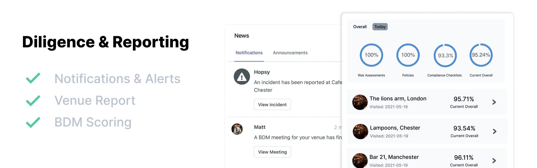Image resolution: width=537 pixels, height=168 pixels.
Task: Click the Policies 100% progress ring
Action: tap(408, 55)
